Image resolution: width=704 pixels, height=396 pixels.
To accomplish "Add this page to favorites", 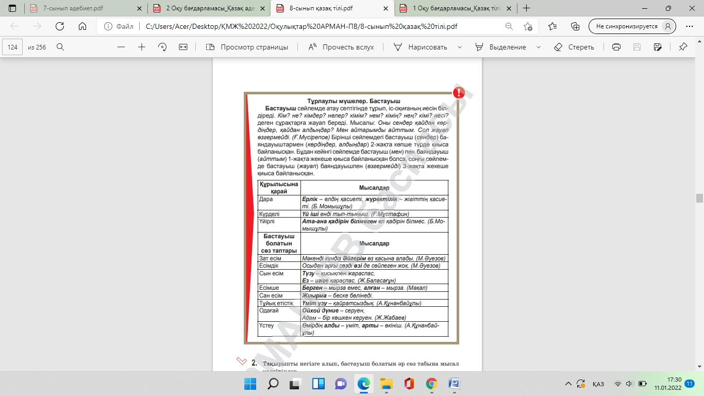I will [528, 27].
